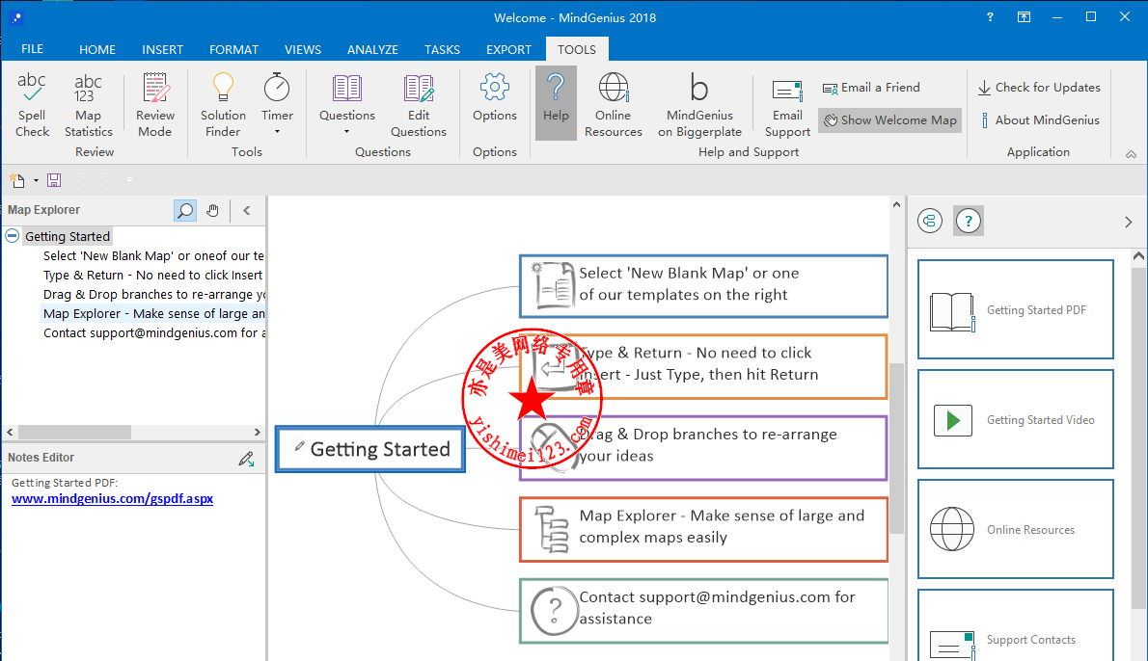Viewport: 1148px width, 661px height.
Task: Collapse the right side panel chevron
Action: point(1129,222)
